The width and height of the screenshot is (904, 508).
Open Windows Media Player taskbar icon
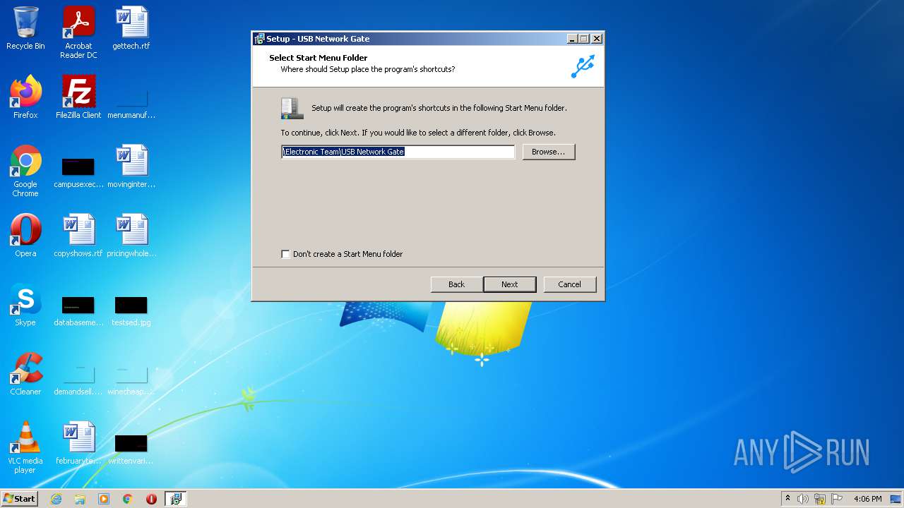[x=104, y=499]
